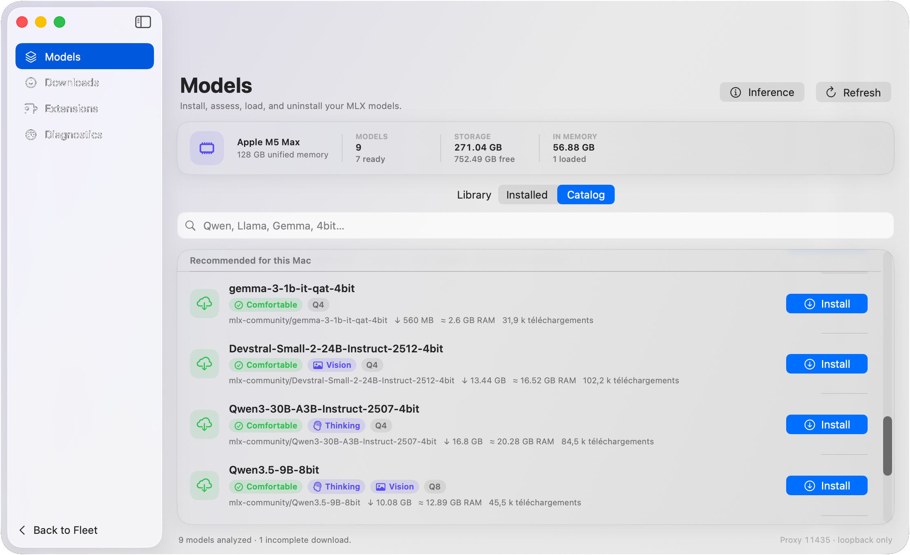Screen dimensions: 910x555
Task: Click the Q4 badge on gemma-3-1b row
Action: 318,305
